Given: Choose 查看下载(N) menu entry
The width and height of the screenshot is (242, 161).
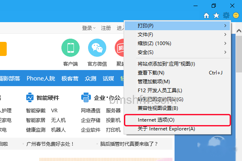Looking at the screenshot, I should 177,73.
